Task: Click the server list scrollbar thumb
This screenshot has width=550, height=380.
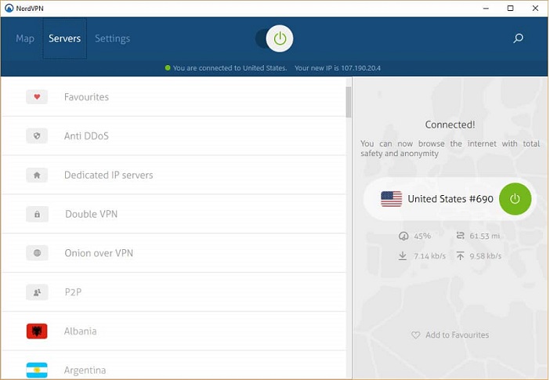Action: click(x=349, y=102)
